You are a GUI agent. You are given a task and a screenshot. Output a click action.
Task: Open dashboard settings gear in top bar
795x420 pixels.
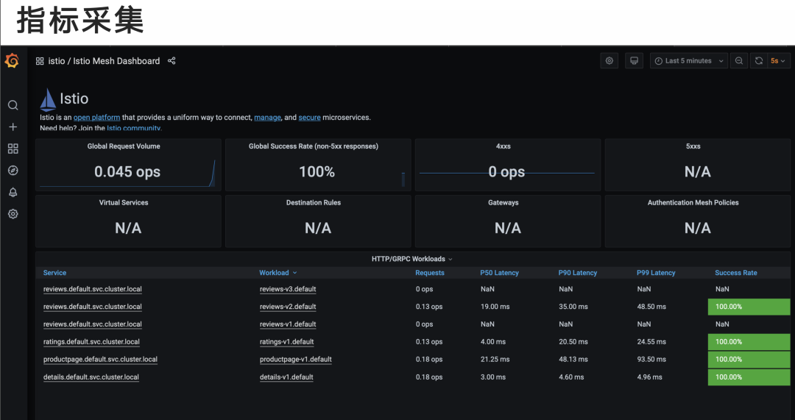click(609, 61)
